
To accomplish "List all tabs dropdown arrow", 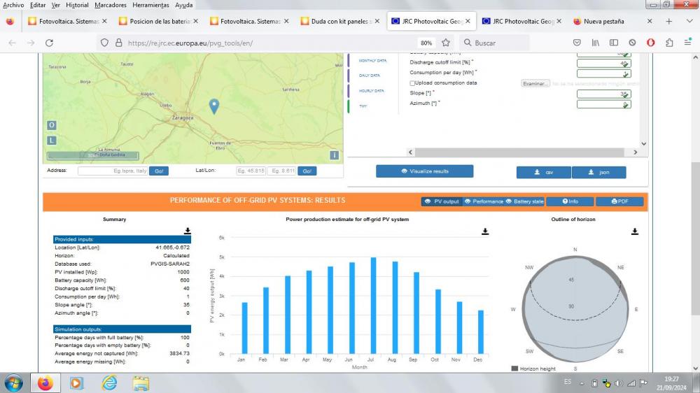I will pyautogui.click(x=689, y=22).
